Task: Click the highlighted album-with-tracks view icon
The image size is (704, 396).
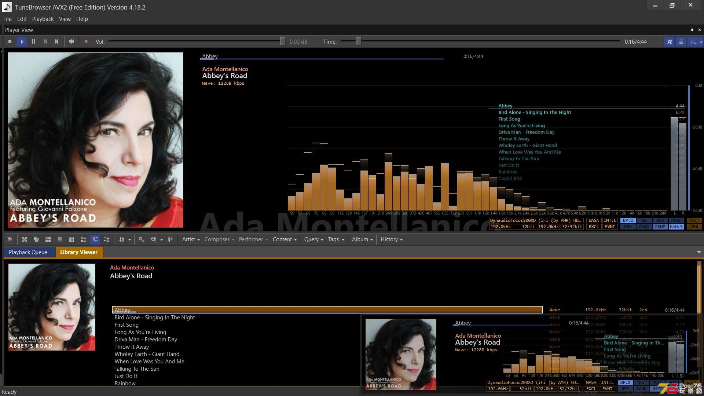Action: tap(95, 239)
